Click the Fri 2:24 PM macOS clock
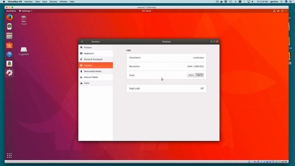295x166 pixels. coord(262,1)
